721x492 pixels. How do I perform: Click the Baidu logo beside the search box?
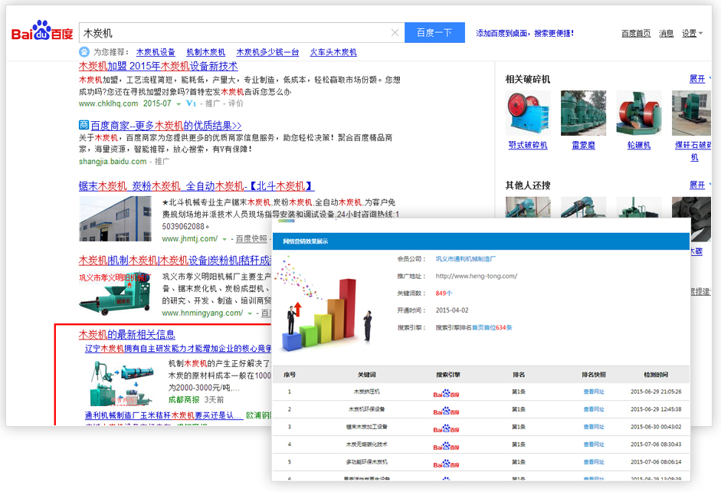tap(42, 31)
